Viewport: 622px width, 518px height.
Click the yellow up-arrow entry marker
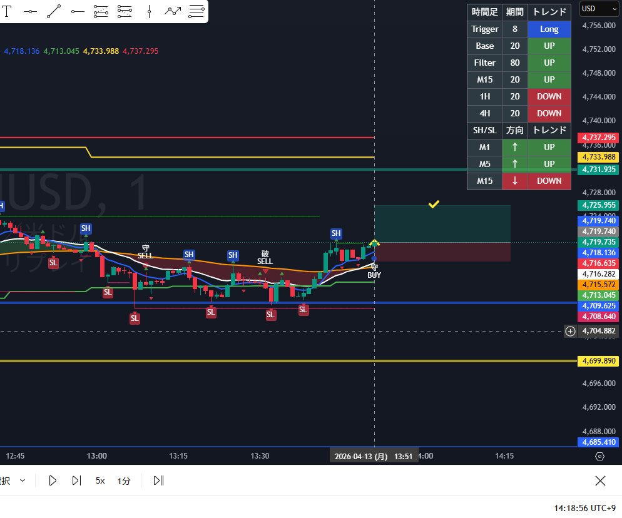point(374,242)
